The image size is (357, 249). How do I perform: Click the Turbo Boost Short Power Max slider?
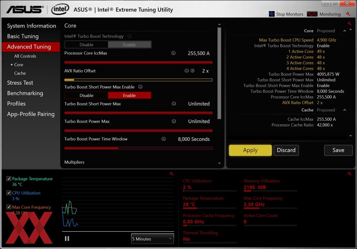click(138, 113)
